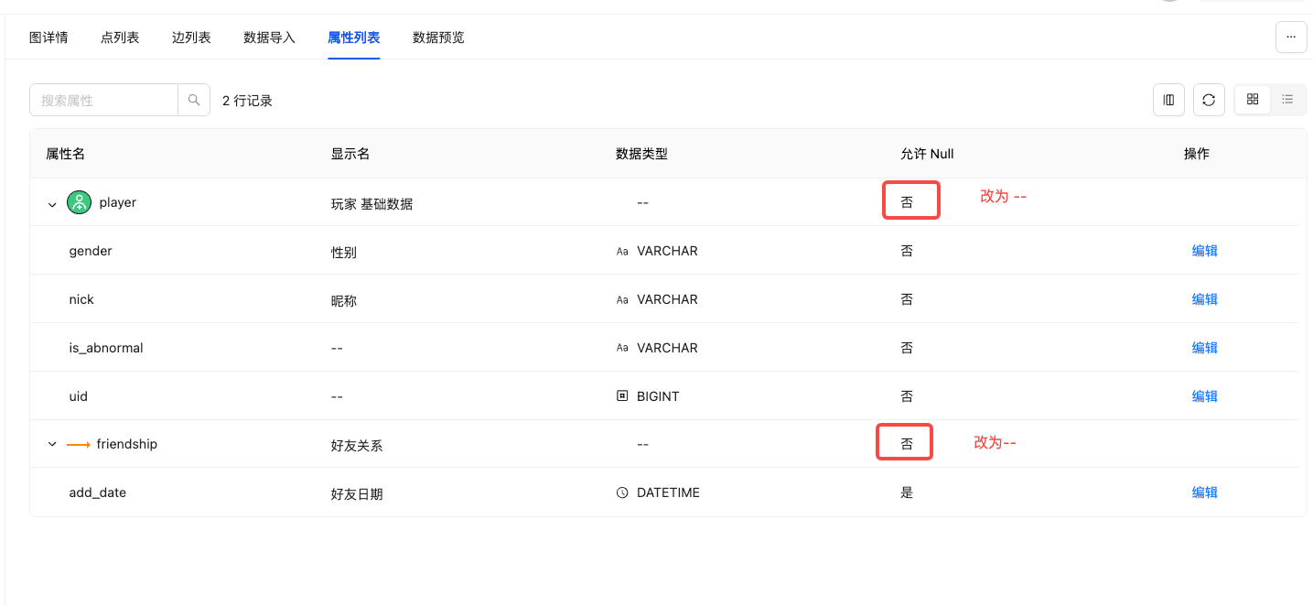Open the 点列表 tab
The image size is (1313, 606).
pyautogui.click(x=120, y=38)
